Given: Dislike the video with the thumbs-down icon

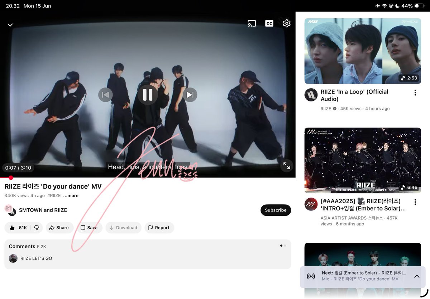Looking at the screenshot, I should tap(37, 228).
